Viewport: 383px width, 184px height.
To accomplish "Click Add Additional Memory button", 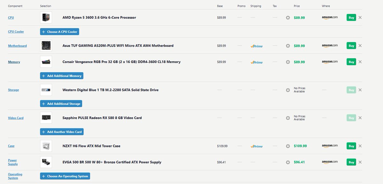I will coord(62,76).
